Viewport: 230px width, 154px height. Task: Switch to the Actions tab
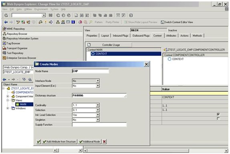point(184,36)
